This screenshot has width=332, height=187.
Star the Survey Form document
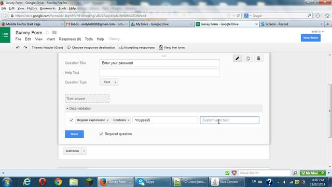pos(47,32)
